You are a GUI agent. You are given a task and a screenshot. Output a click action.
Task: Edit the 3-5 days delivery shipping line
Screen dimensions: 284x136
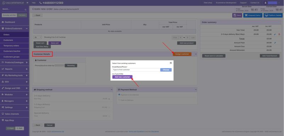click(x=275, y=34)
